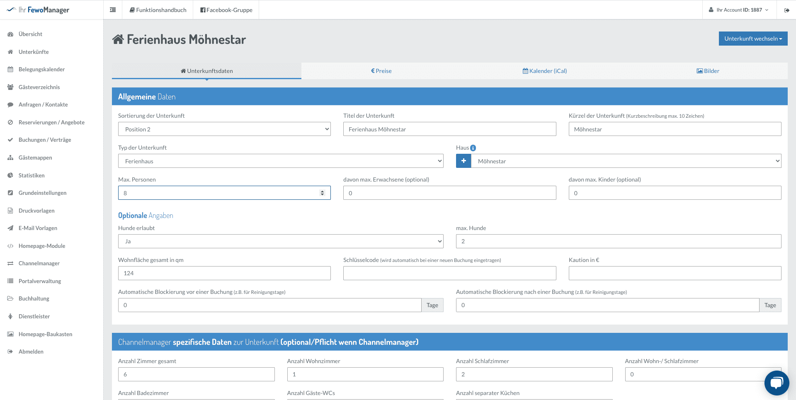
Task: Open Unterkunft wechseln dropdown button
Action: click(x=753, y=39)
